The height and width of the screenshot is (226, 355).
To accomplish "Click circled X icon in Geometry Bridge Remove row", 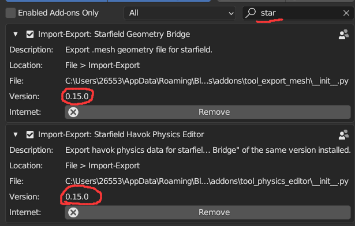I will click(x=73, y=112).
